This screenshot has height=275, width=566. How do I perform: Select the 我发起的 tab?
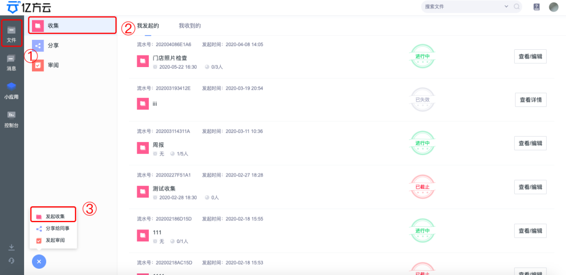pyautogui.click(x=148, y=26)
